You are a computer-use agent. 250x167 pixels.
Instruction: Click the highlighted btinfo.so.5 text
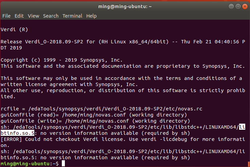pyautogui.click(x=17, y=133)
